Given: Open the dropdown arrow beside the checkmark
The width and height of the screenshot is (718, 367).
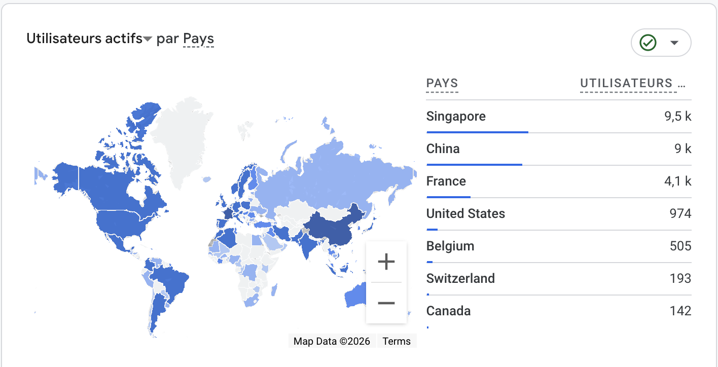Looking at the screenshot, I should (674, 43).
